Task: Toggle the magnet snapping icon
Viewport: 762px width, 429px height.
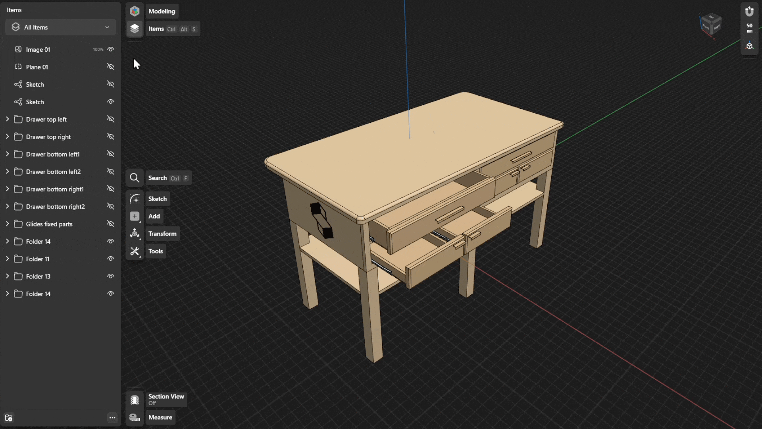Action: (749, 12)
